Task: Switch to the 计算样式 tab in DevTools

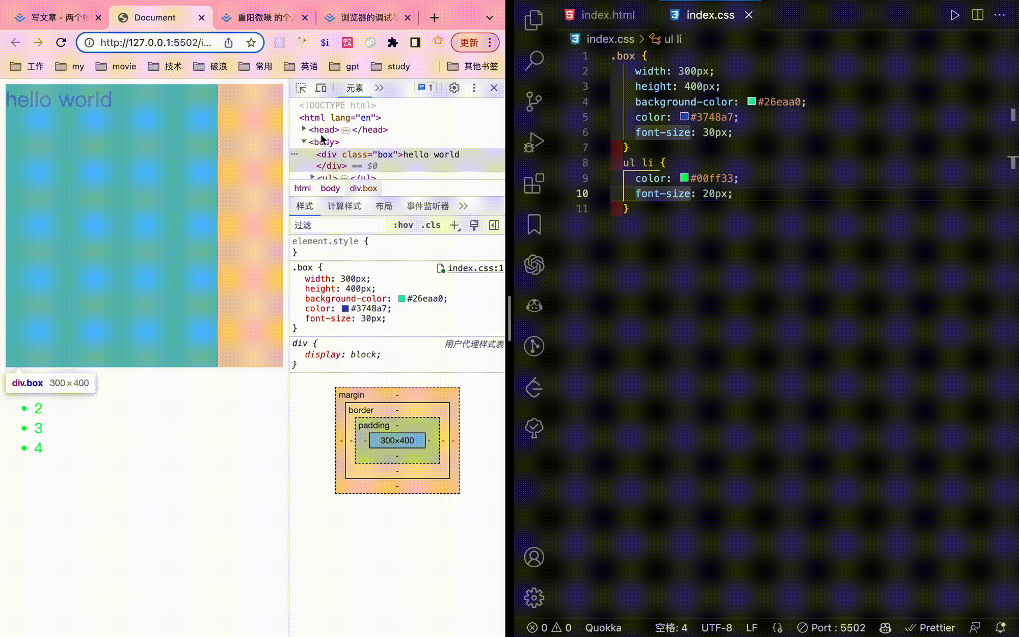Action: [x=344, y=206]
